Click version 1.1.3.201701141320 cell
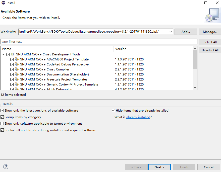 click(129, 59)
